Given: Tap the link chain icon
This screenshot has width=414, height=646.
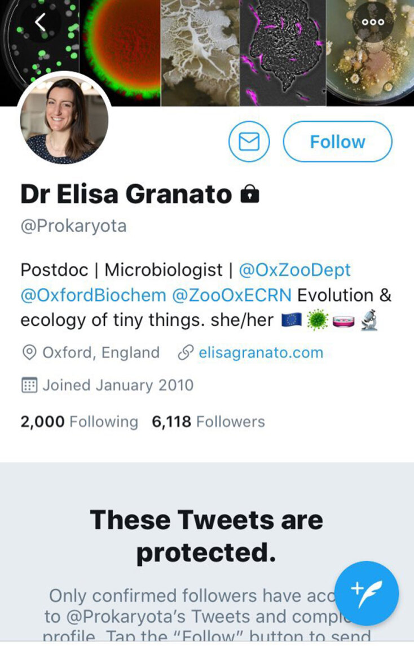Looking at the screenshot, I should click(x=184, y=353).
